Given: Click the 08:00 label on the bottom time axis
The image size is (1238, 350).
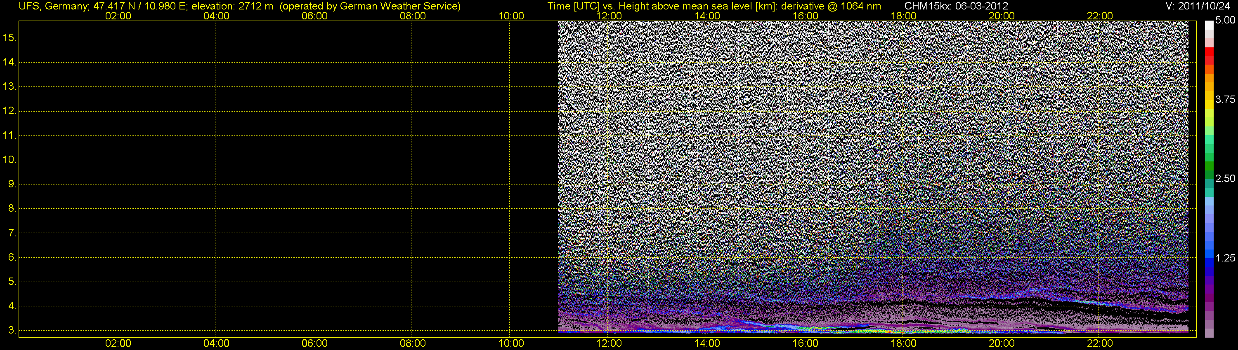Looking at the screenshot, I should [x=413, y=343].
